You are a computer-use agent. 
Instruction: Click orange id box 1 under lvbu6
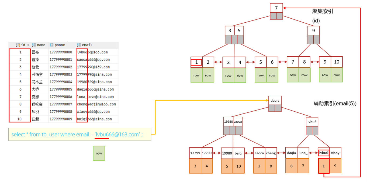click(x=324, y=166)
